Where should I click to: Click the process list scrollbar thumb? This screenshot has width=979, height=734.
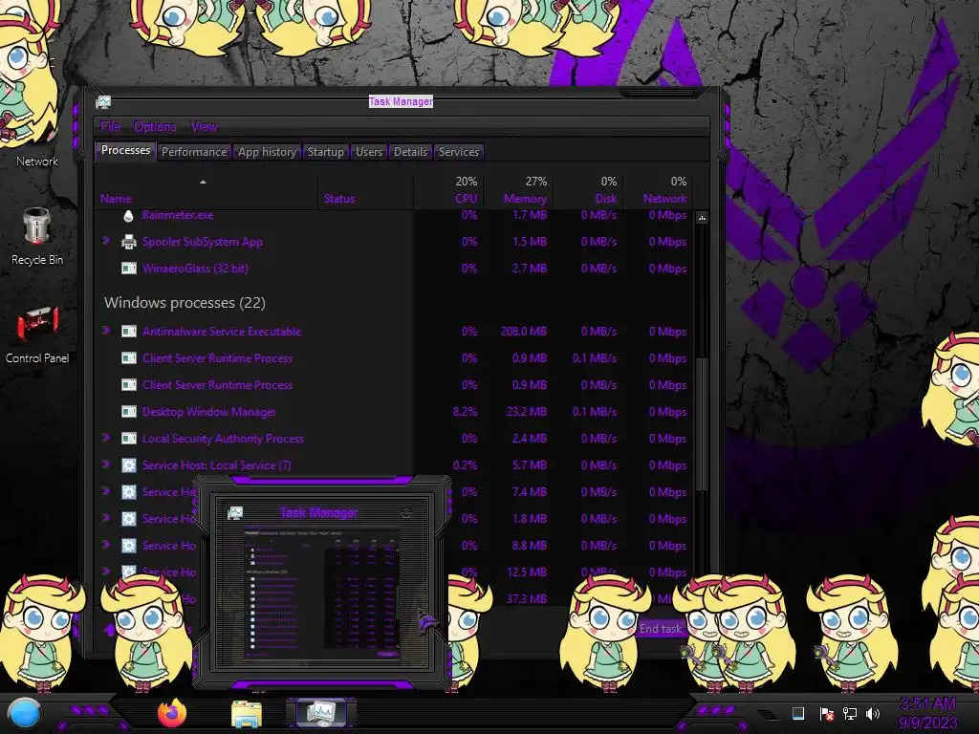702,424
